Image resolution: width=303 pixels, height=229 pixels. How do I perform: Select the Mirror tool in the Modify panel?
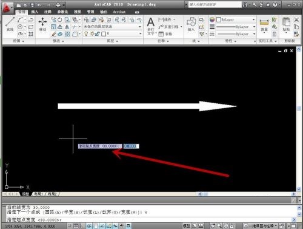[x=67, y=27]
